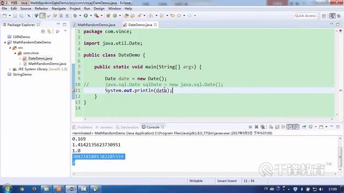Switch to the Javadoc tab

point(104,127)
